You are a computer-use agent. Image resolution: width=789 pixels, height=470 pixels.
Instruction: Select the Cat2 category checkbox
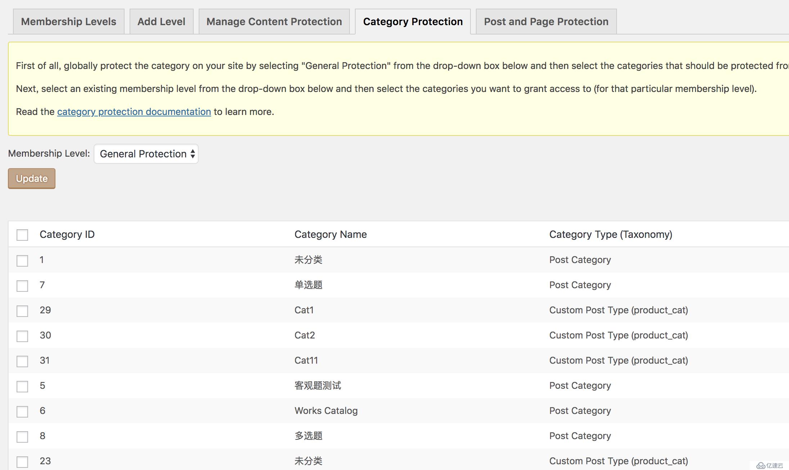pyautogui.click(x=22, y=335)
